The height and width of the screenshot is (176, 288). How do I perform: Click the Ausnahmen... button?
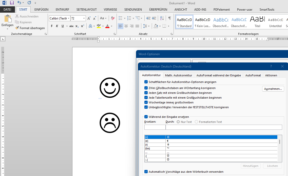273,89
